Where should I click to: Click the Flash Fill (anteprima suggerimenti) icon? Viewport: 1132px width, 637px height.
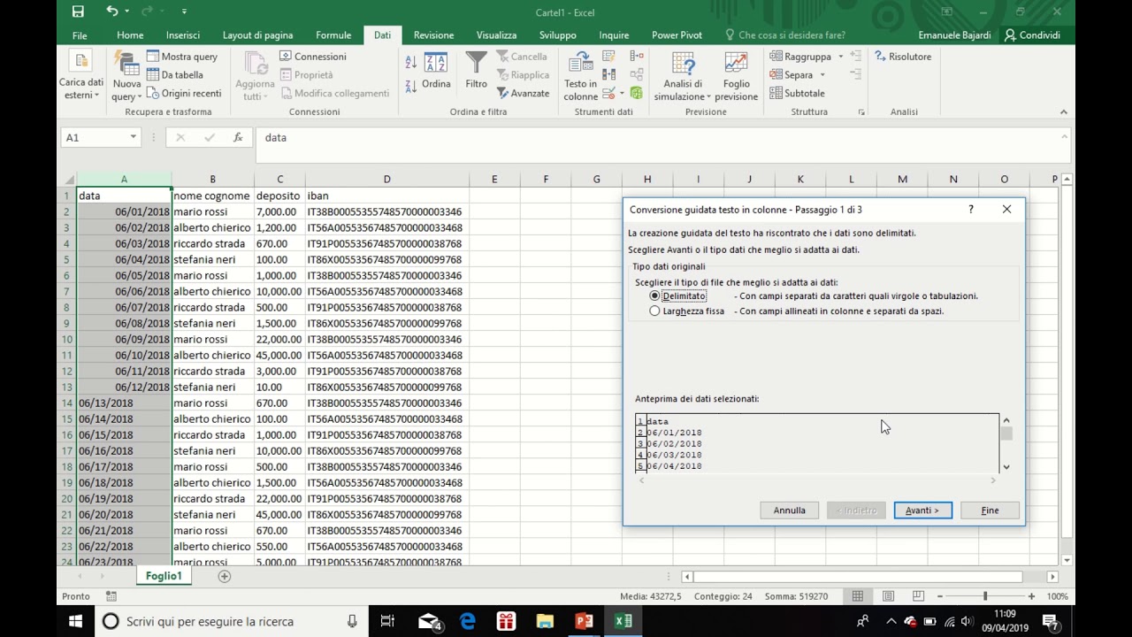tap(608, 56)
